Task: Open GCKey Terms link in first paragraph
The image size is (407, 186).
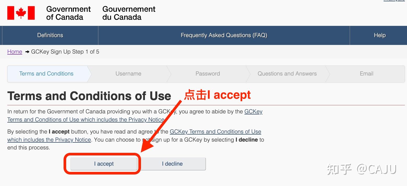Action: click(x=253, y=112)
